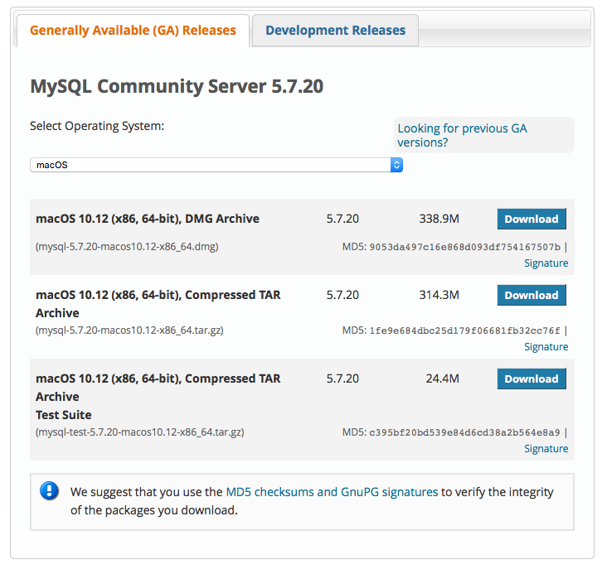
Task: Click the DMG Archive MD5 hash value
Action: (x=464, y=247)
